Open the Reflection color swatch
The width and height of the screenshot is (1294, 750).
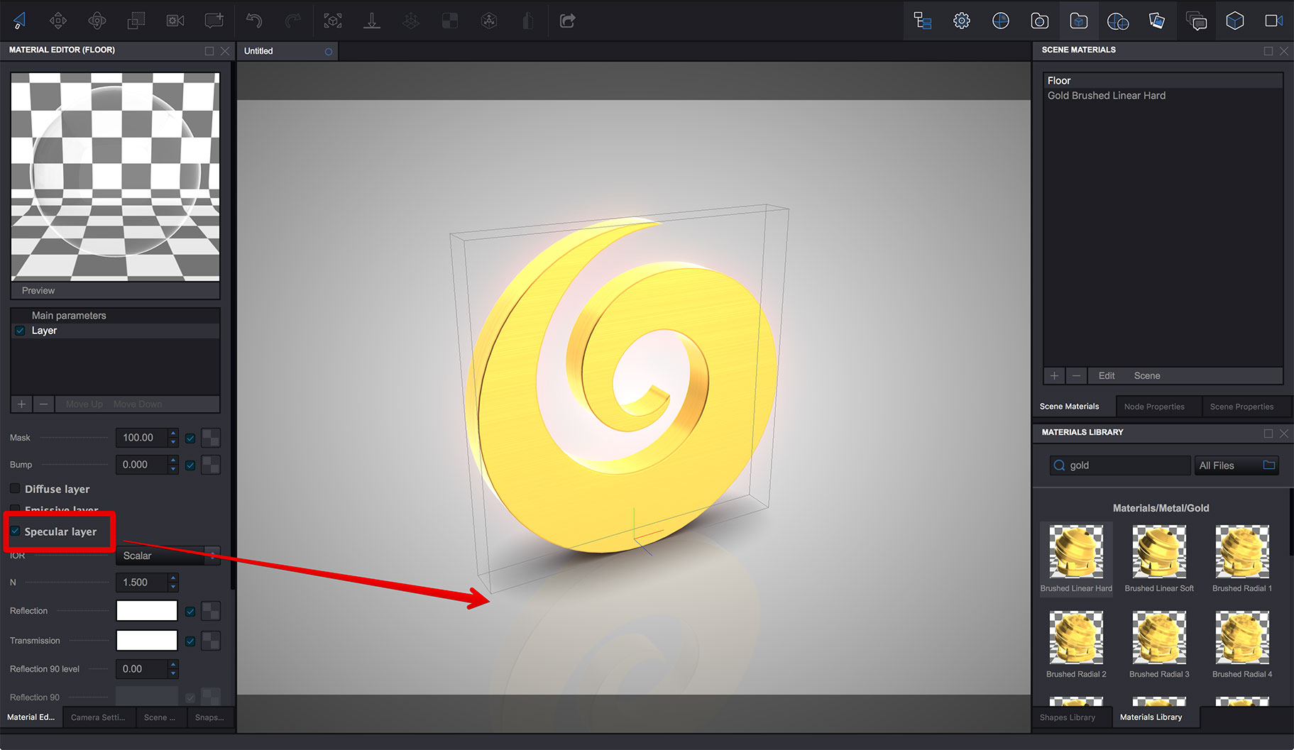[x=146, y=610]
